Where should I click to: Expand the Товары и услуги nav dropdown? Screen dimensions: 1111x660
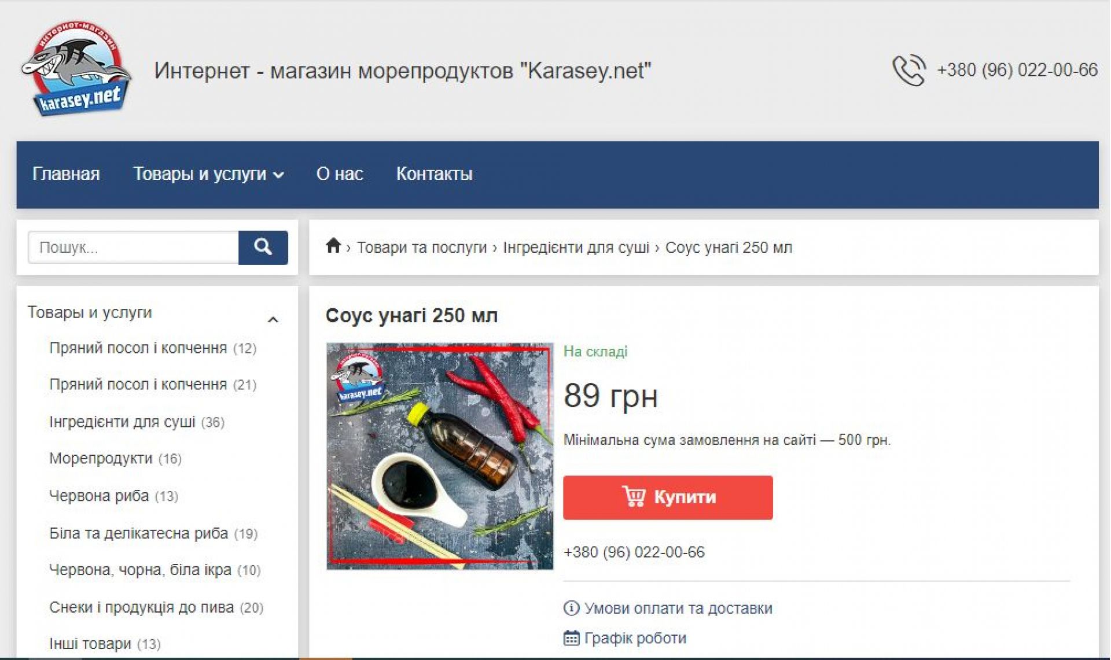click(x=208, y=174)
